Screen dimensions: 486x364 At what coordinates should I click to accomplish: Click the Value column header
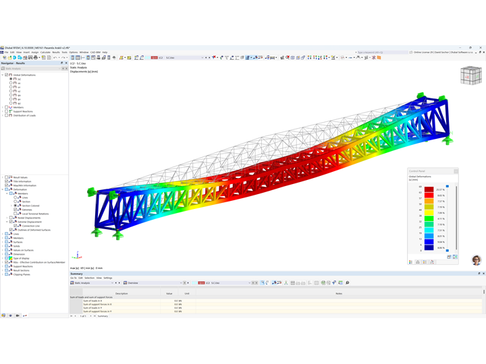(169, 293)
